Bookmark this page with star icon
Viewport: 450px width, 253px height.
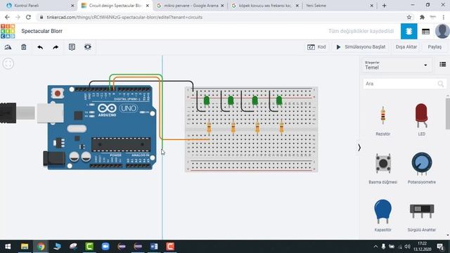click(x=409, y=17)
